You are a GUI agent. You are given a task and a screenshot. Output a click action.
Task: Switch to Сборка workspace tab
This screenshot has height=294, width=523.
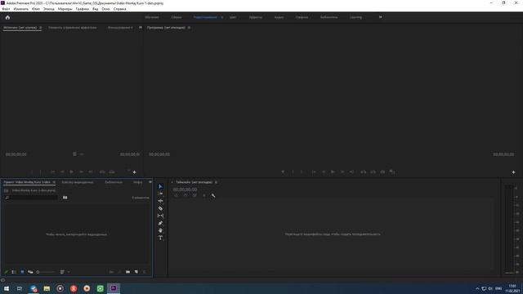pyautogui.click(x=177, y=17)
